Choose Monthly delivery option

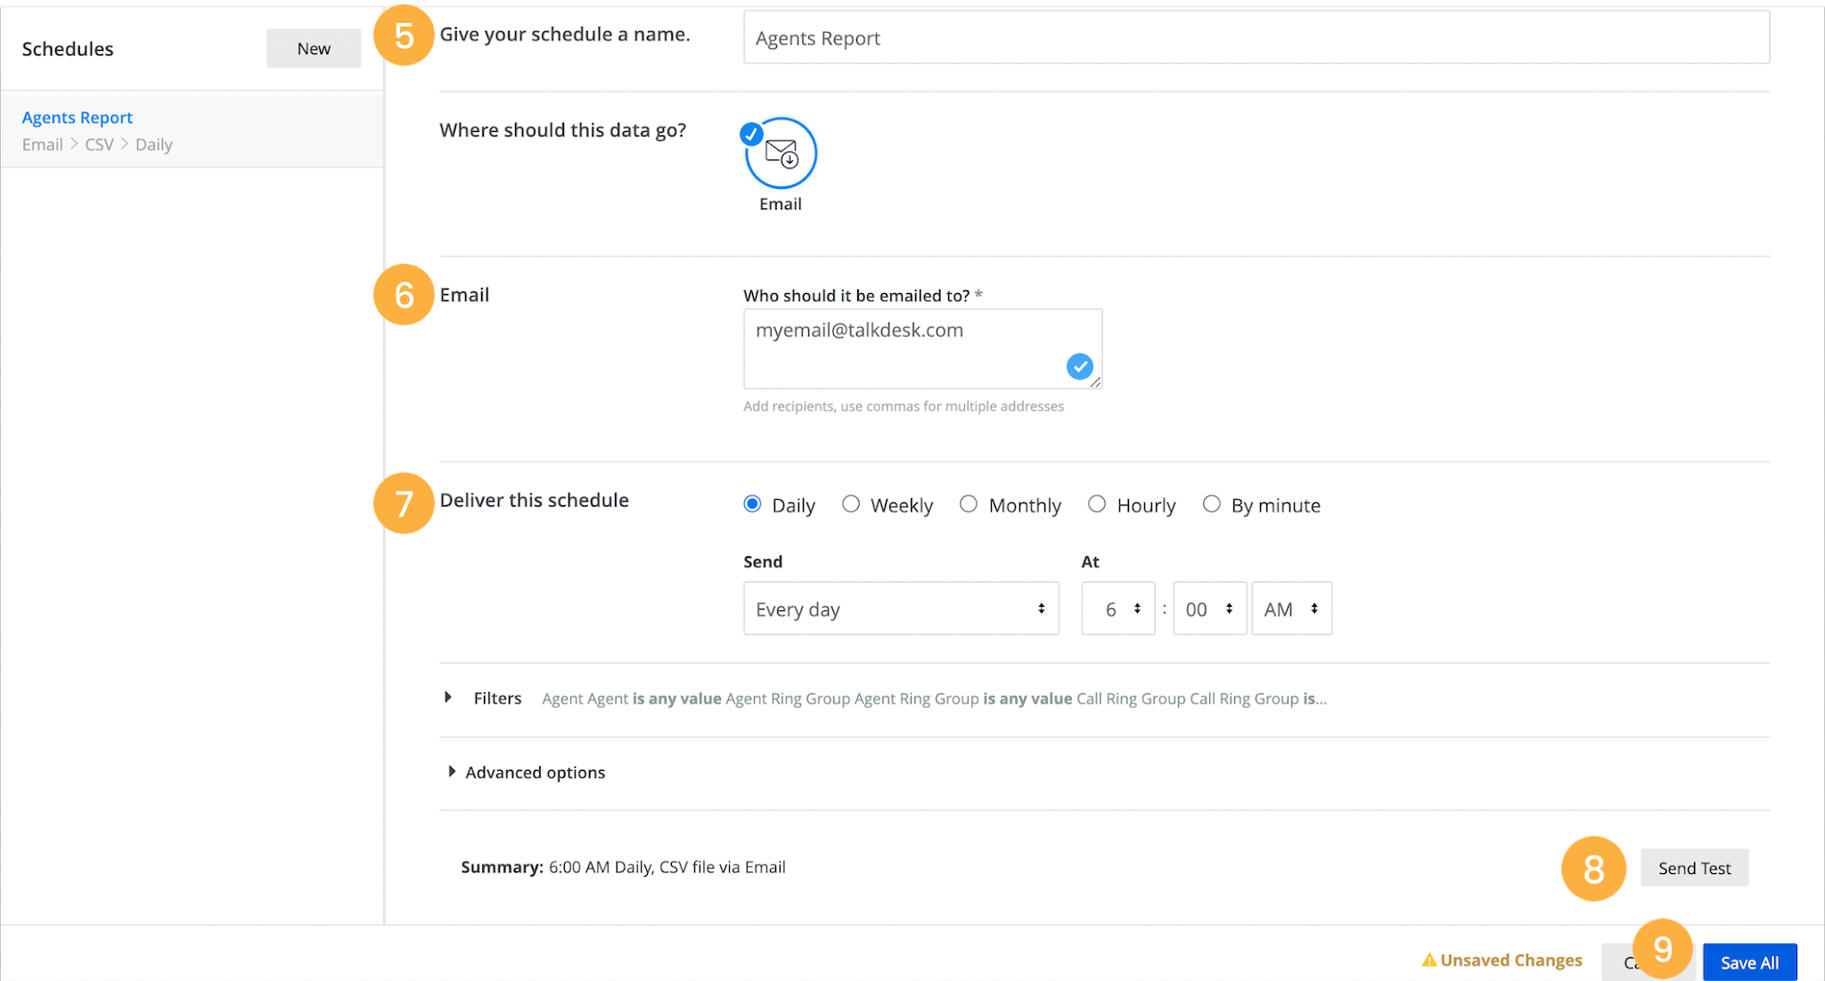(x=969, y=504)
